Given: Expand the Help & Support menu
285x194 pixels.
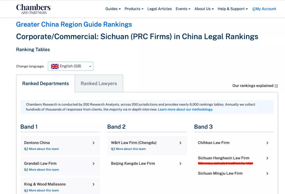Looking at the screenshot, I should [x=232, y=9].
